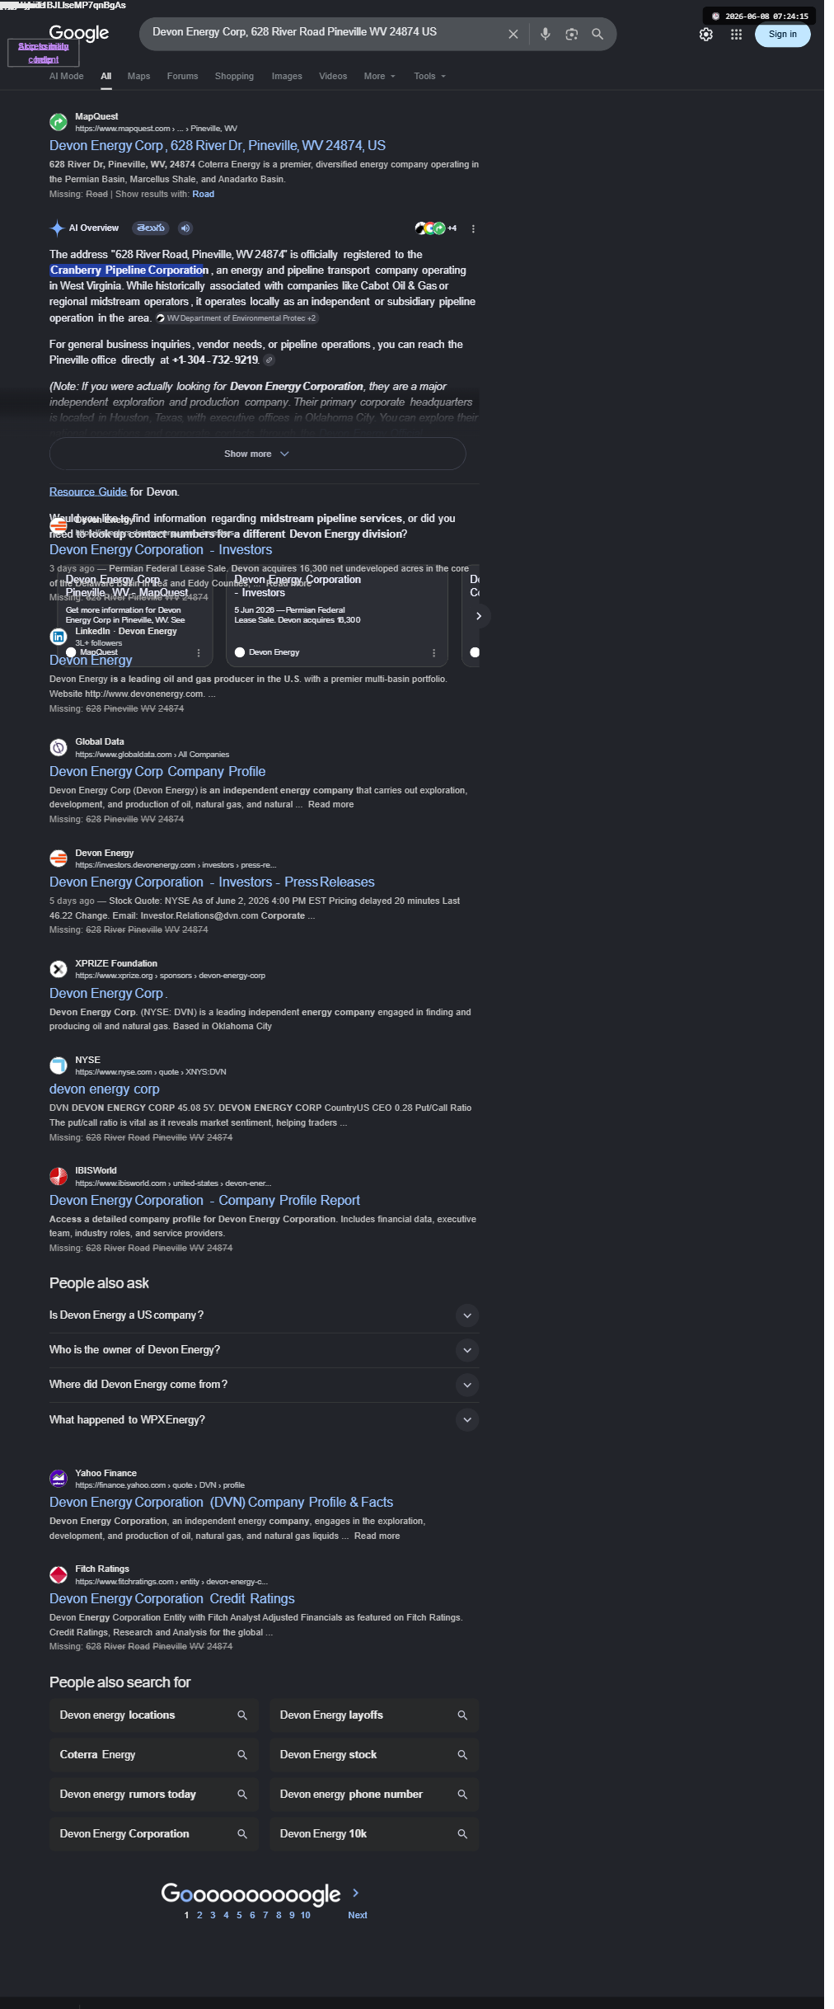
Task: Open search by image camera icon
Action: 571,35
